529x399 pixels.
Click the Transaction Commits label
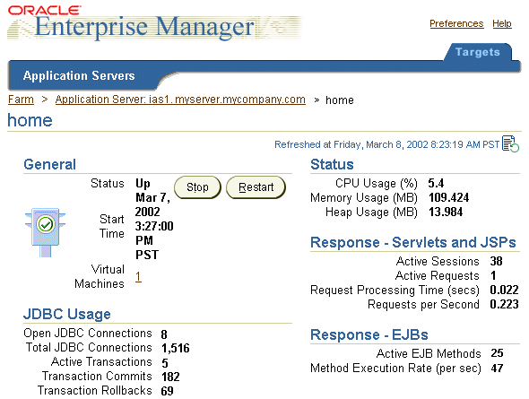click(97, 377)
